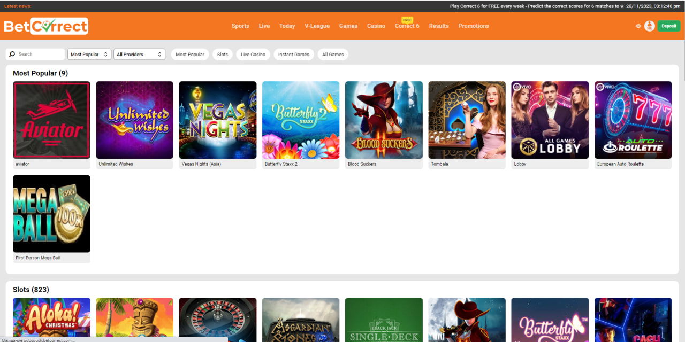Open the Correct 6 FREE menu item

(407, 26)
